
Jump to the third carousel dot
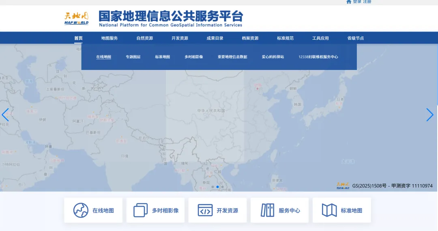click(x=223, y=187)
